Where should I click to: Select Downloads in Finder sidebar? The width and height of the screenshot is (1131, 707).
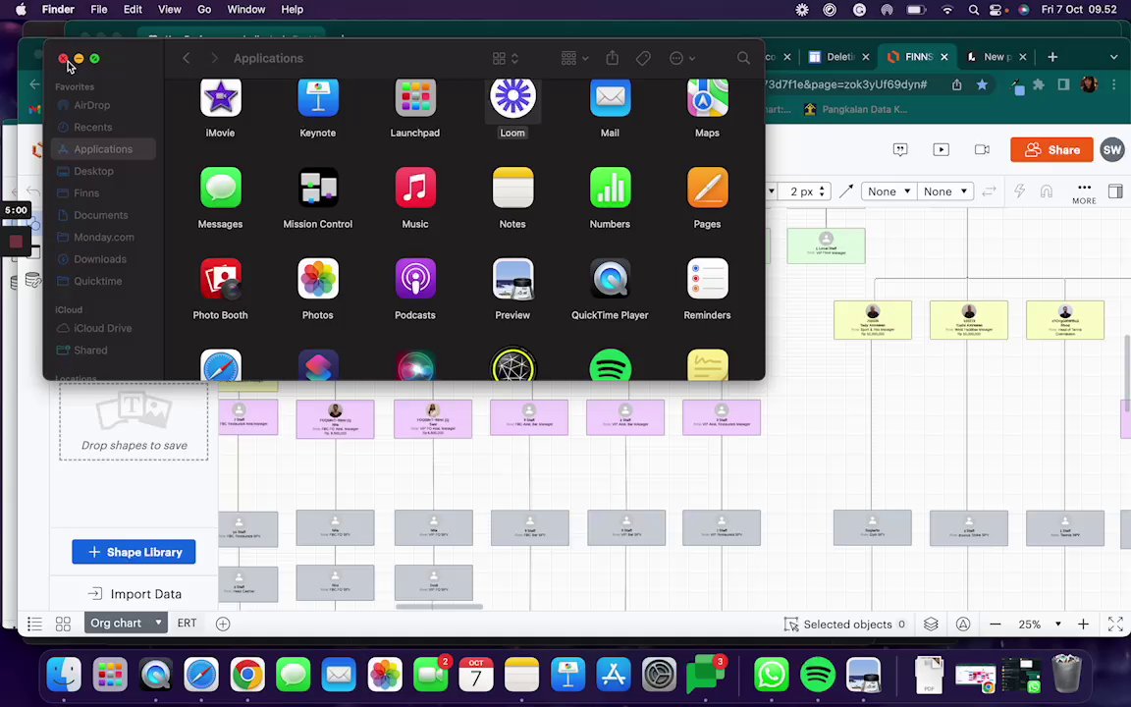coord(99,259)
